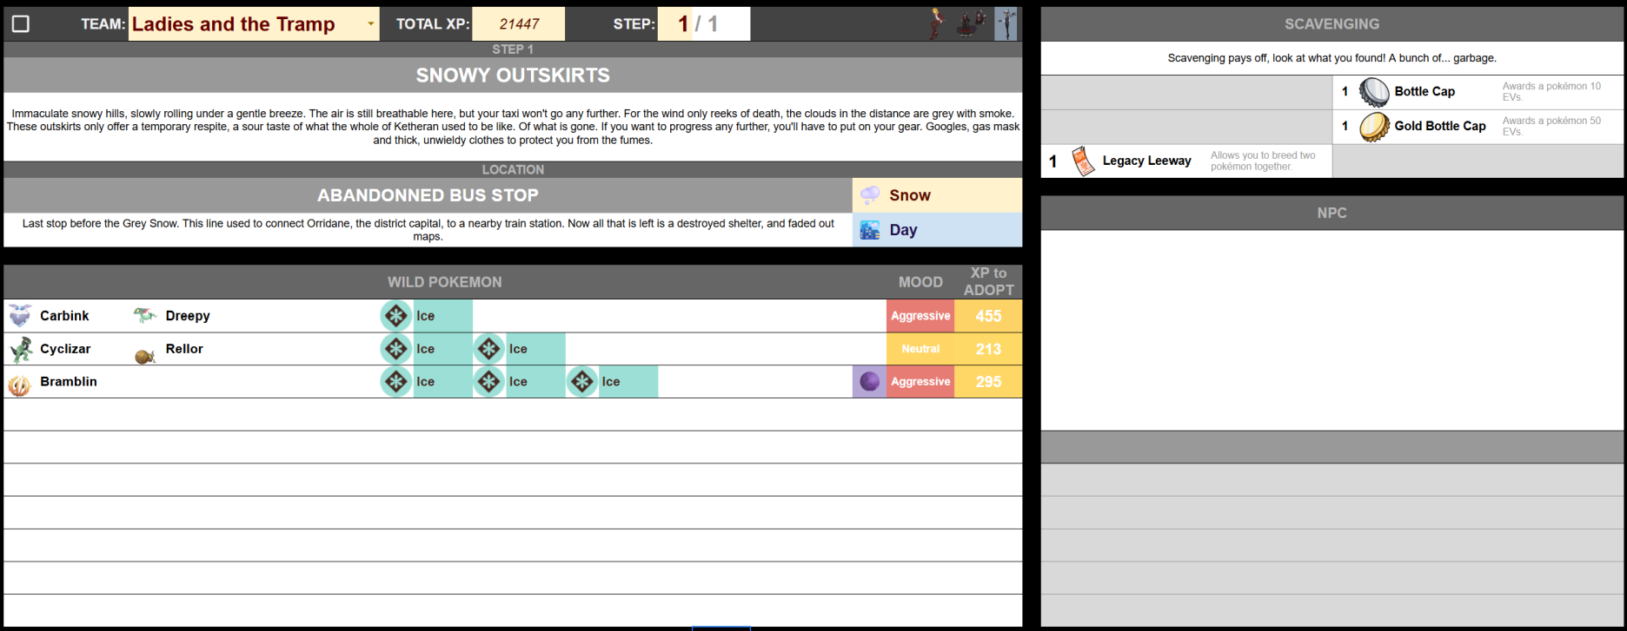Click the Carbink sprite icon
Screen dimensions: 1627x631
coord(20,316)
